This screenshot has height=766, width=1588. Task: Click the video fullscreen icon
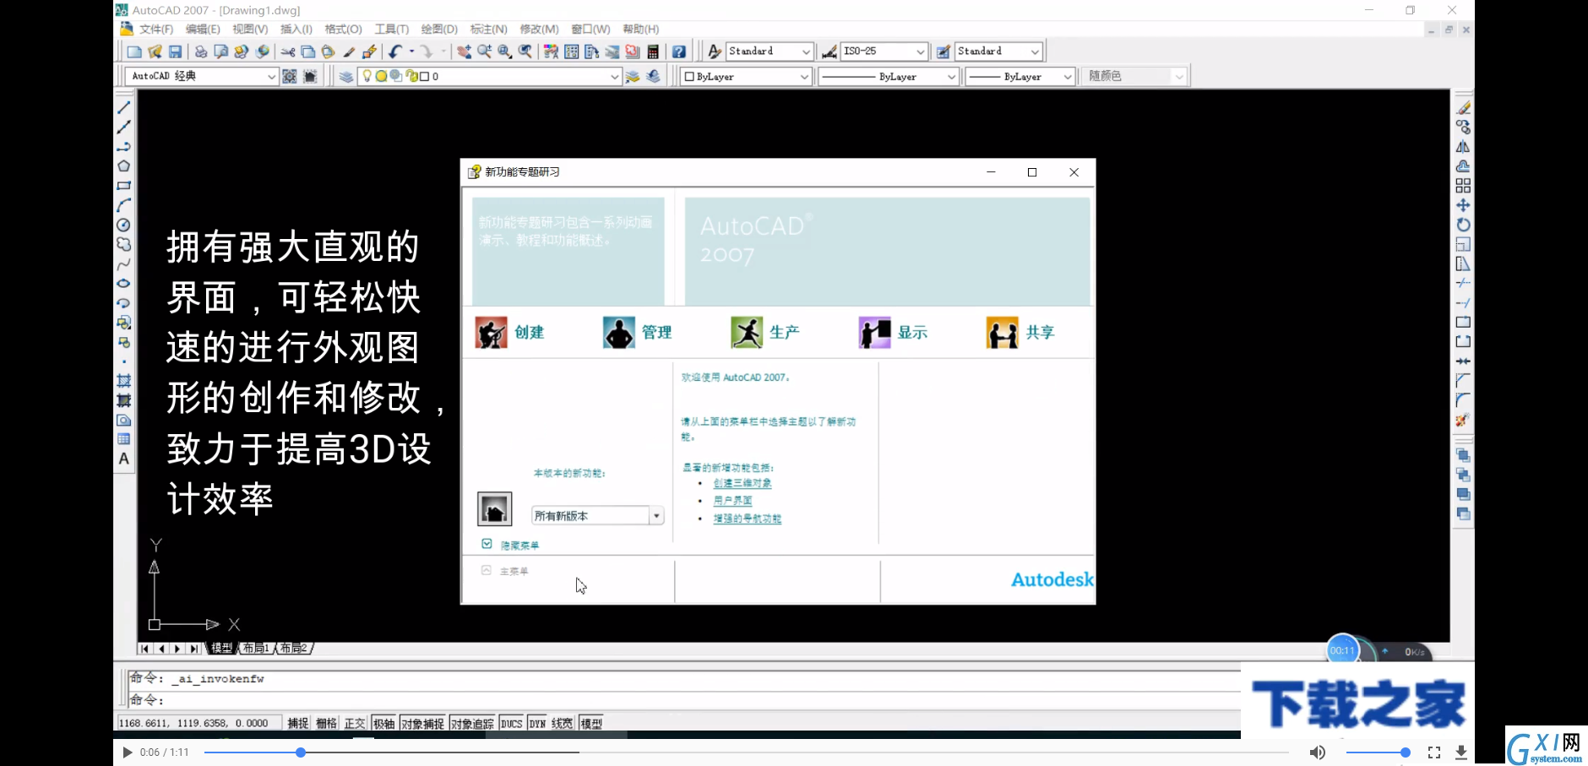[1434, 752]
